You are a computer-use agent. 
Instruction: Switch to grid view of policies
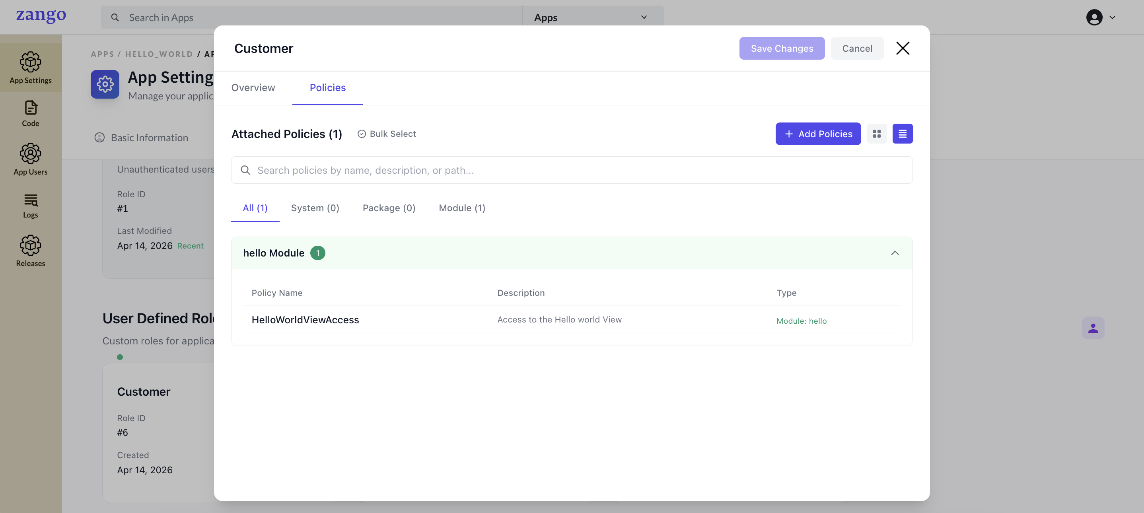click(x=877, y=134)
